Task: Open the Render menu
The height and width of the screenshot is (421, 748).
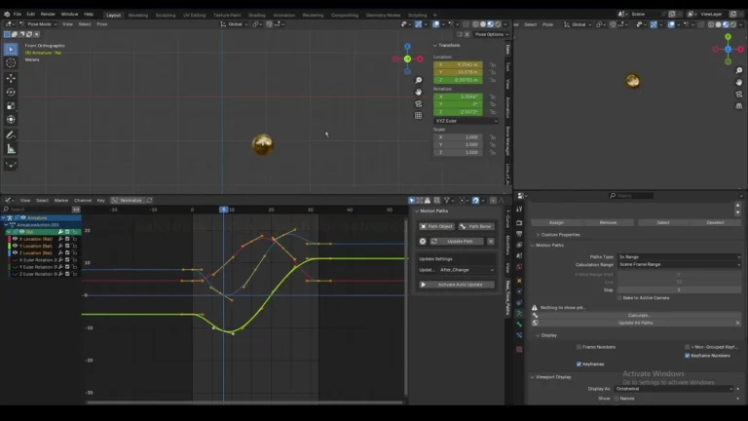Action: pyautogui.click(x=48, y=15)
